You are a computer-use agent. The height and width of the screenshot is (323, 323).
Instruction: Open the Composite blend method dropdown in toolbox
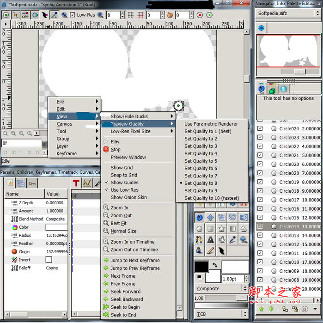(x=221, y=288)
